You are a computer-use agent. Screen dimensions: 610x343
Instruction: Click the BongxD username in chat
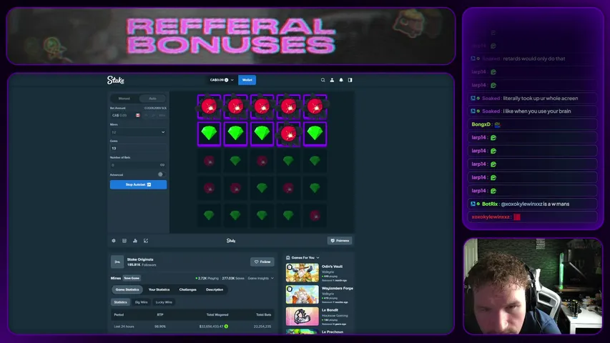point(481,124)
